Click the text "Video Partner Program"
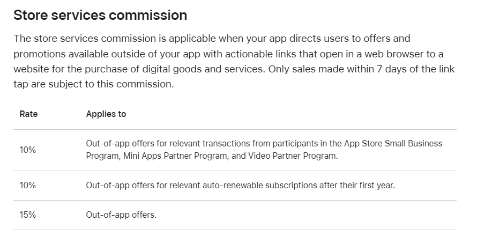The image size is (477, 236). pyautogui.click(x=292, y=156)
